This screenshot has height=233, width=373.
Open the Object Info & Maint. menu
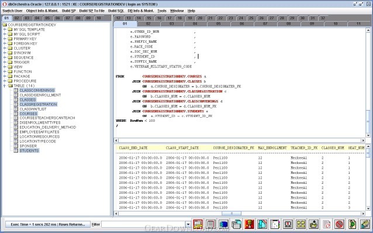42,11
